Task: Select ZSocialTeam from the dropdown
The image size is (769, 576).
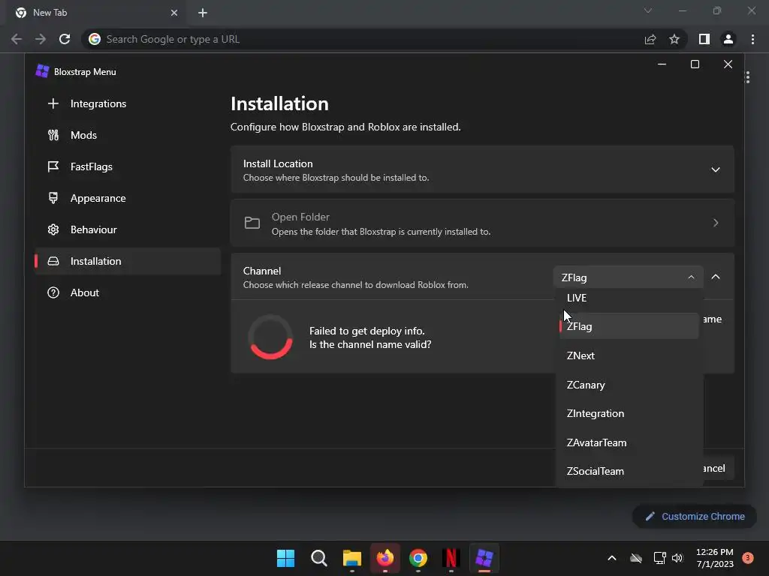Action: 629,471
